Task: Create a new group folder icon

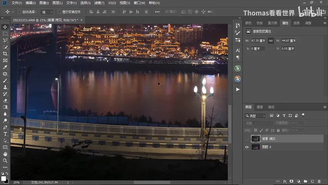Action: [305, 181]
